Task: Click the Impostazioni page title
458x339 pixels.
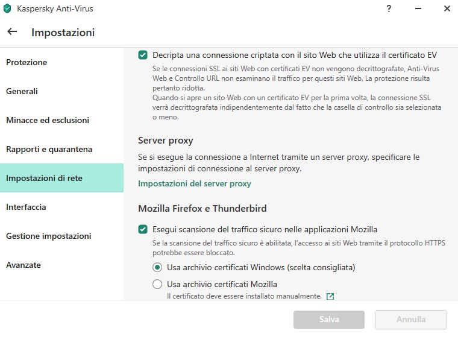Action: tap(63, 33)
